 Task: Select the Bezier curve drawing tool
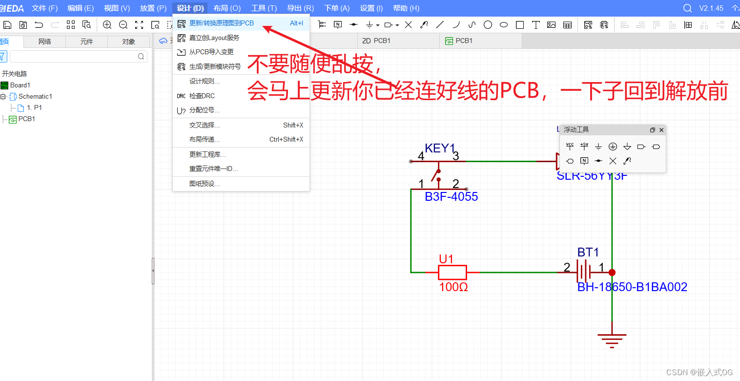472,25
